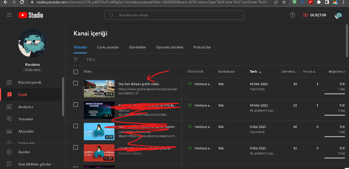
Task: Click the feedback exclamation icon
Action: [x=9, y=164]
